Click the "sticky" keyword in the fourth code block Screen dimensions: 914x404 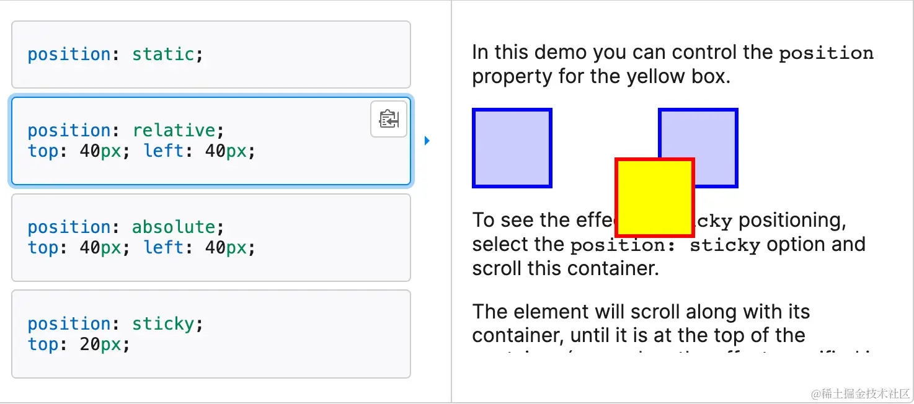(163, 324)
